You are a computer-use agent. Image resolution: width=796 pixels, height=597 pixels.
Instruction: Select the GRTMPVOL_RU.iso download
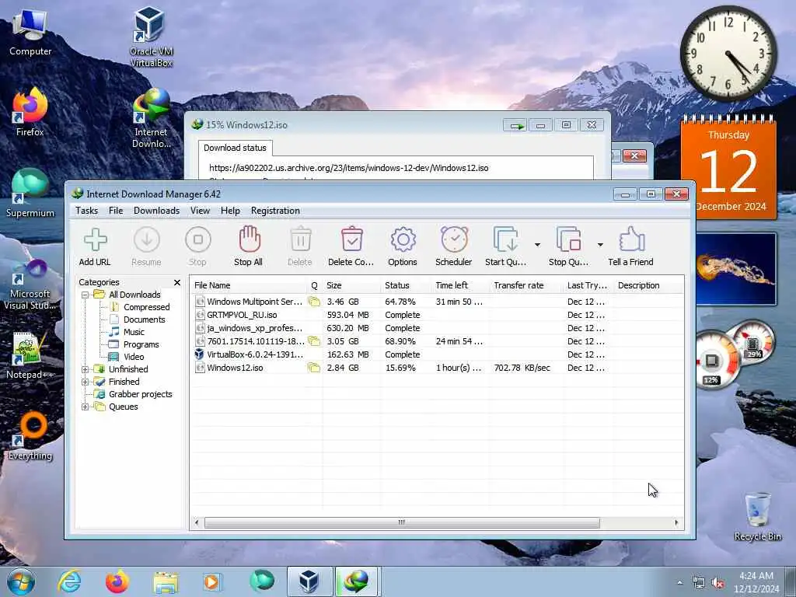437,315
